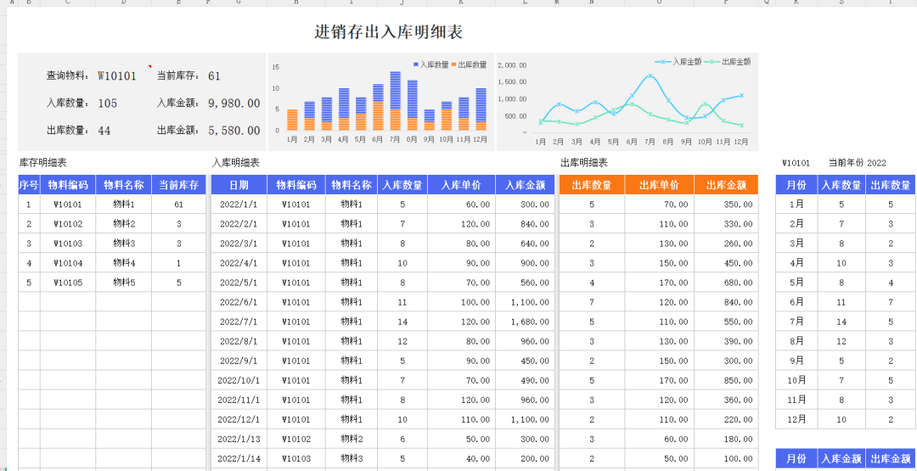Select date cell 2022/1/1
This screenshot has height=471, width=917.
(239, 205)
